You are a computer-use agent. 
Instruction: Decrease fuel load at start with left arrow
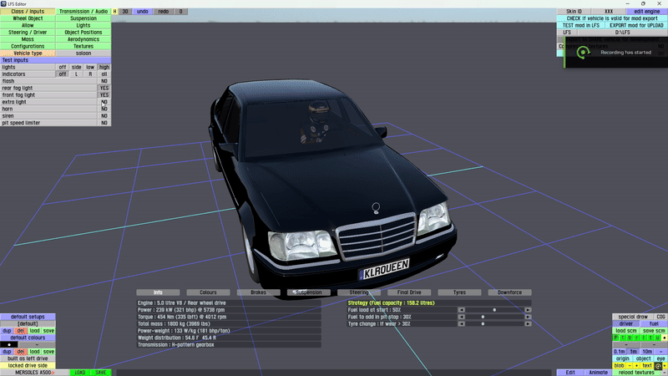[461, 310]
